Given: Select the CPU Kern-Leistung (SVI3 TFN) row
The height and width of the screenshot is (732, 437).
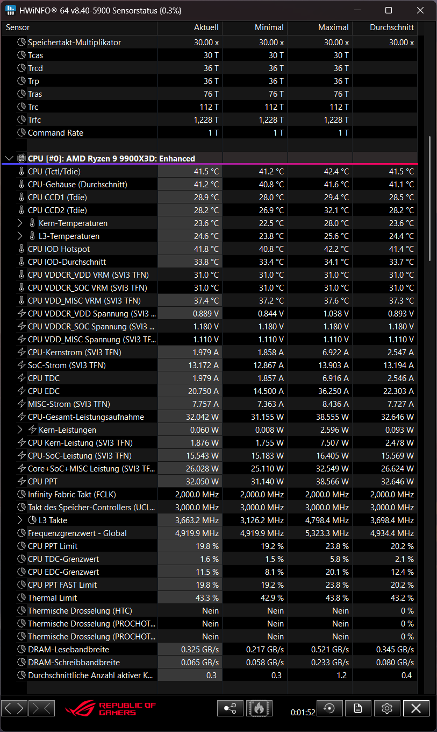Looking at the screenshot, I should (x=210, y=442).
